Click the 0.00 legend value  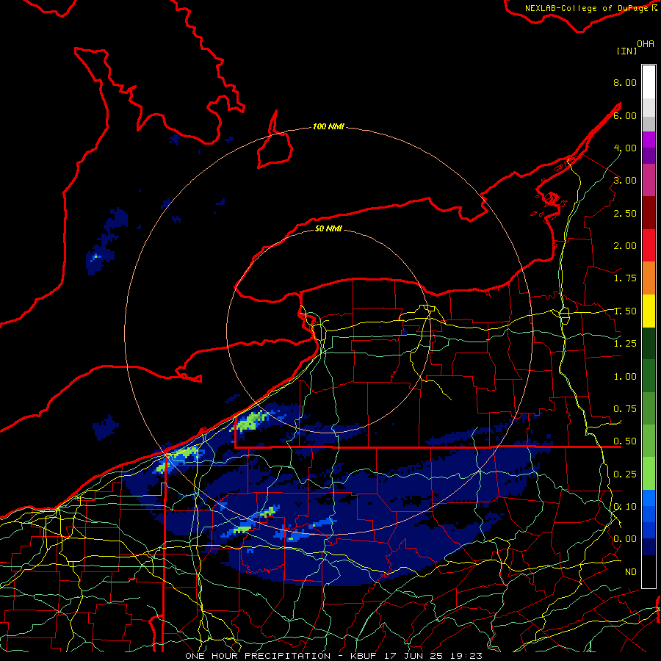click(x=625, y=539)
